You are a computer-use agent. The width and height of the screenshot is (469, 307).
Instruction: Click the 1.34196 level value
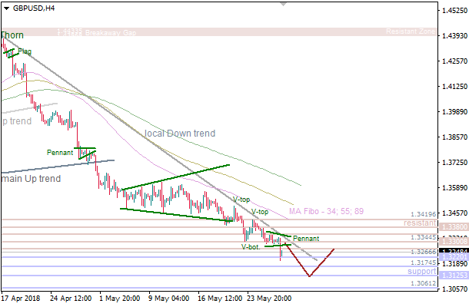click(424, 214)
